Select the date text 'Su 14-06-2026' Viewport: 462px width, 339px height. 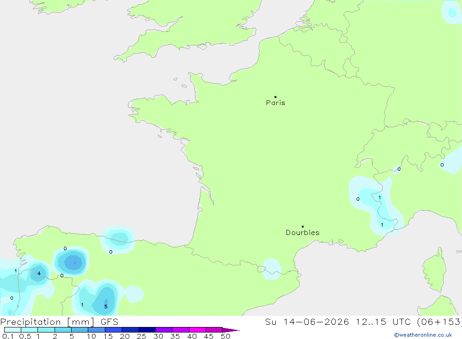(x=307, y=322)
